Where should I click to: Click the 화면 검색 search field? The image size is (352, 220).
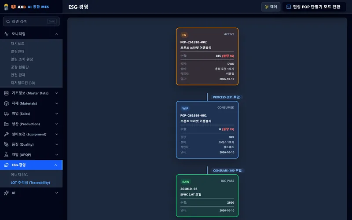[31, 21]
